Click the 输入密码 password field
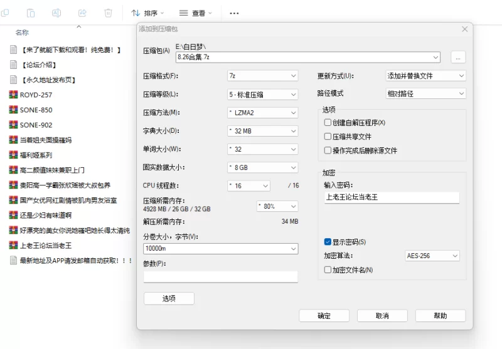Viewport: 502px width, 349px height. (392, 197)
